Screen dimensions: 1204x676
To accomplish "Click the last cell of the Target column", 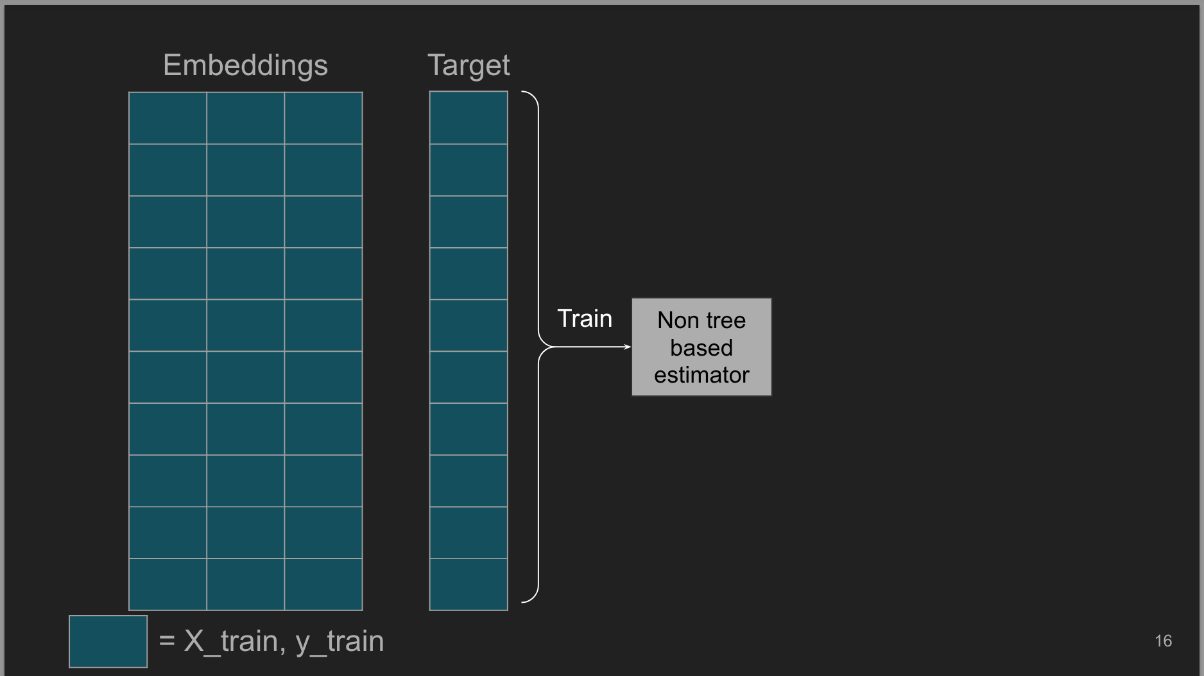I will [469, 584].
